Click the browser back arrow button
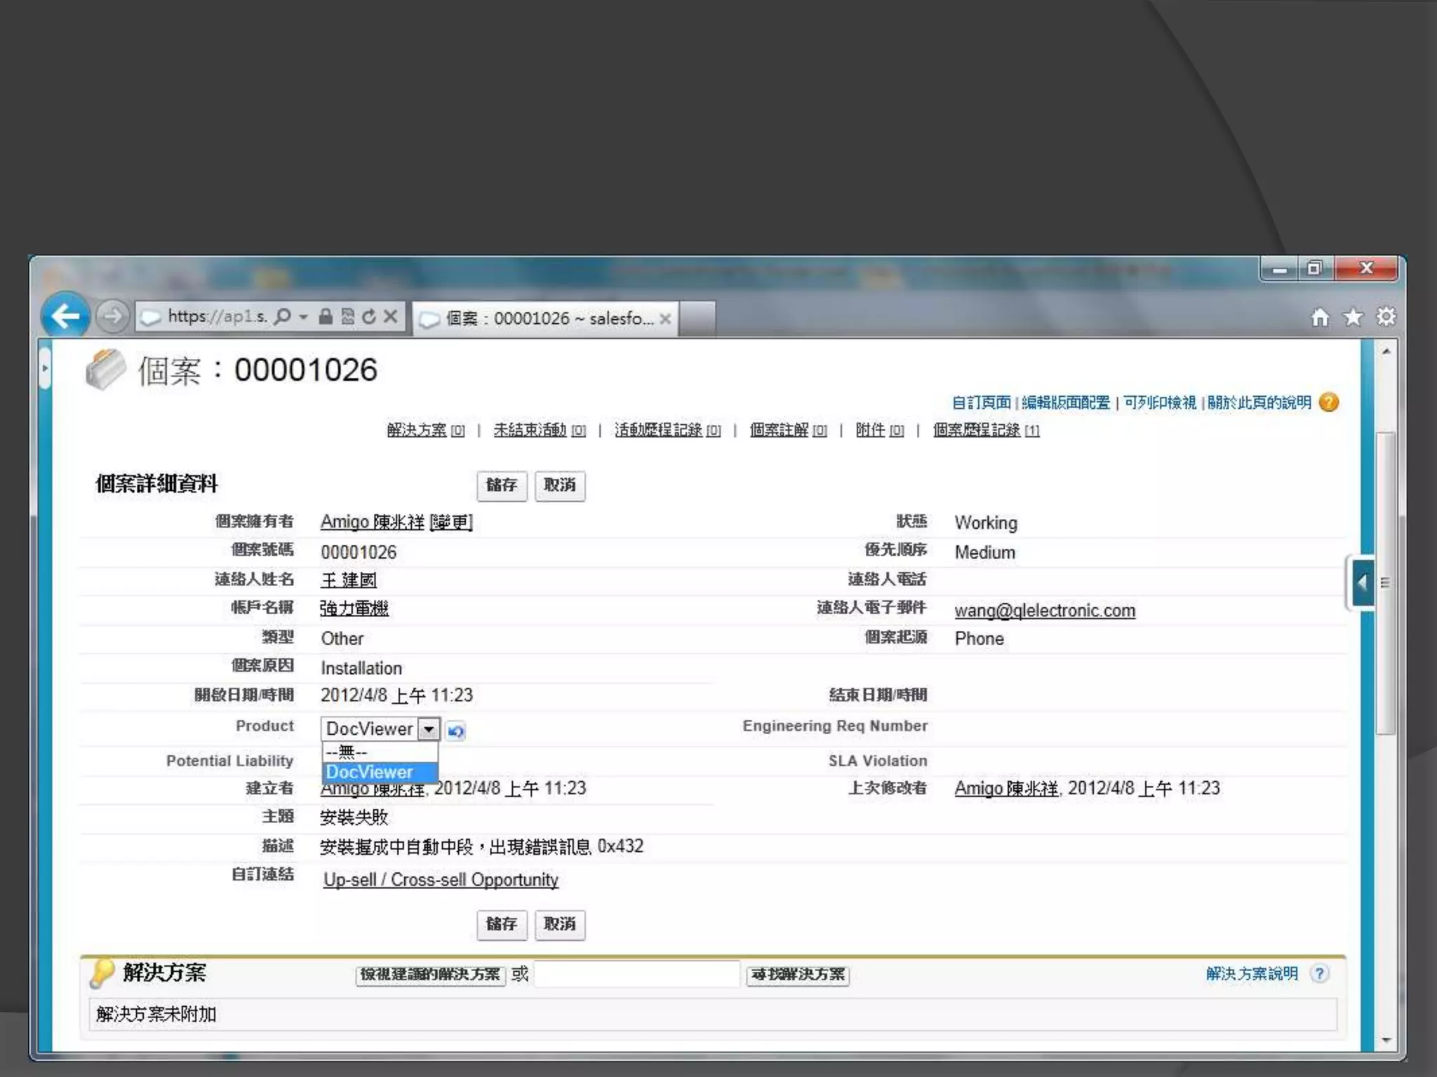The width and height of the screenshot is (1437, 1077). tap(65, 317)
